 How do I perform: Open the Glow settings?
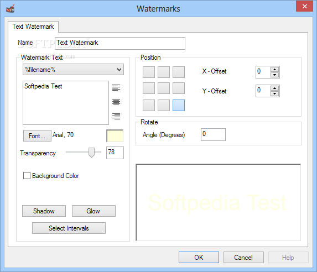pos(93,211)
